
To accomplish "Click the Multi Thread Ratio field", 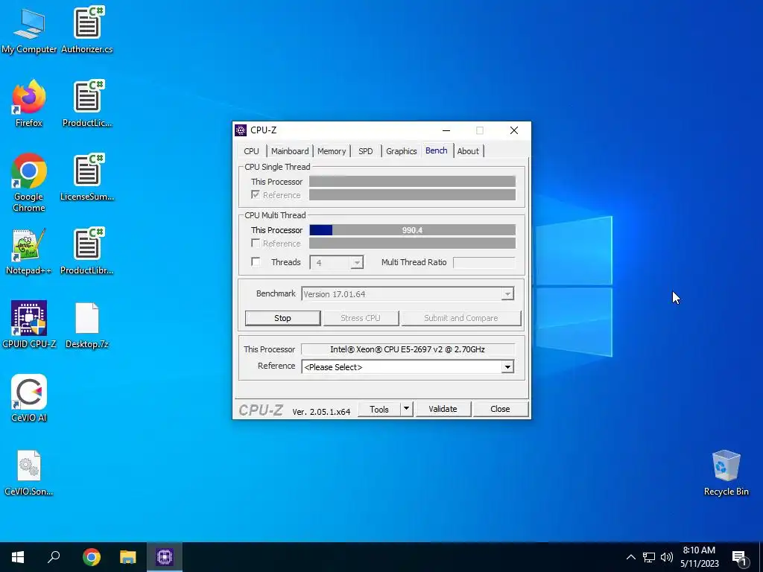I will coord(484,263).
